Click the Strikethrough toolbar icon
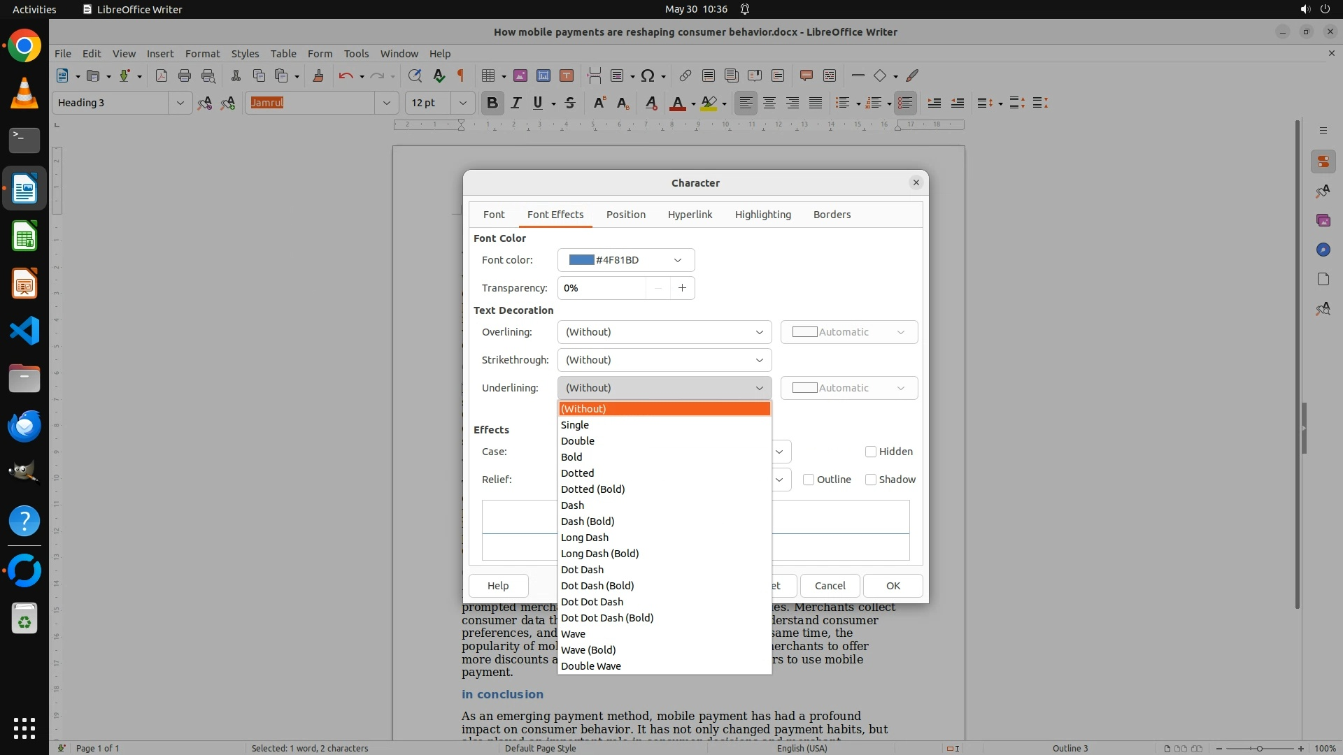 tap(570, 103)
